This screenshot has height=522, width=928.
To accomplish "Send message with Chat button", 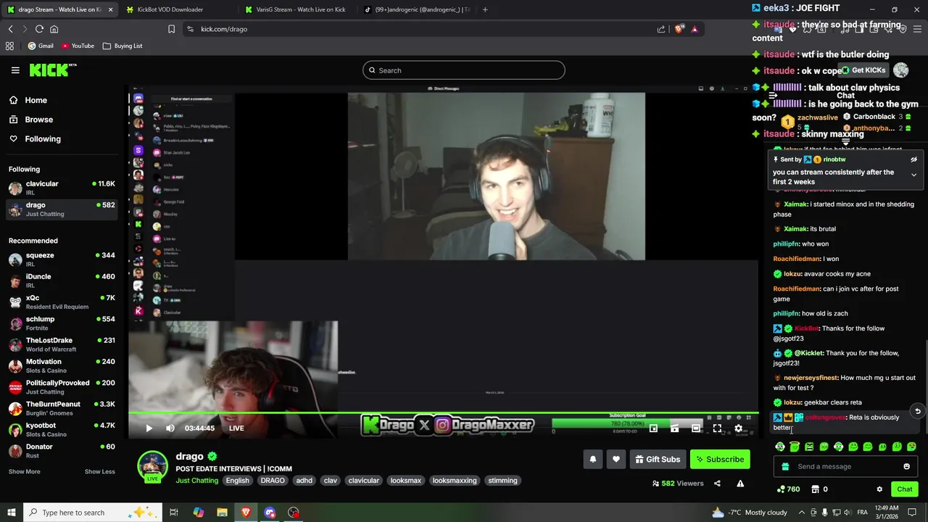I will tap(904, 489).
